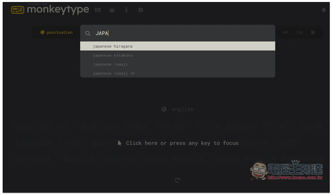332x195 pixels.
Task: Start a typing test via the keyboard icon
Action: (x=98, y=10)
